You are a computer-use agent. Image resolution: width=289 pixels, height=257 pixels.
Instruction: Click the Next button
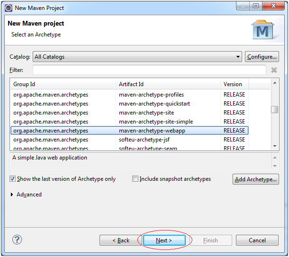(x=164, y=240)
